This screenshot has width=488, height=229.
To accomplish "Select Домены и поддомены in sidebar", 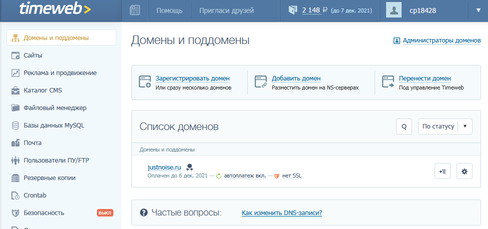I will point(61,37).
